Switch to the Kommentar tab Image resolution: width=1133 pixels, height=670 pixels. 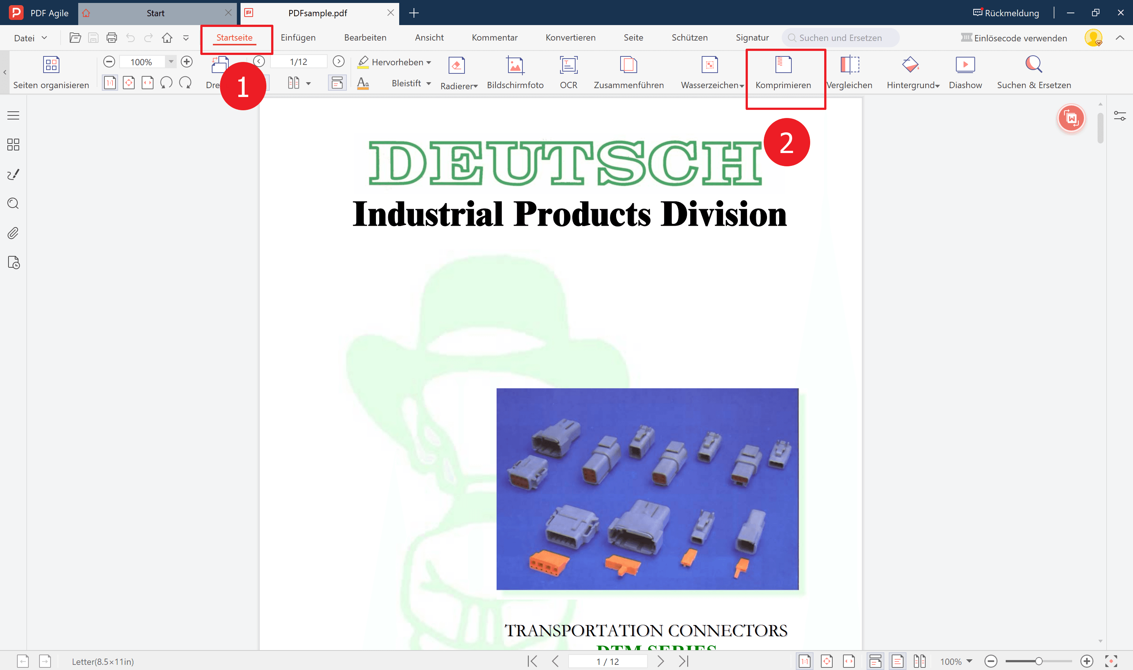pos(494,38)
